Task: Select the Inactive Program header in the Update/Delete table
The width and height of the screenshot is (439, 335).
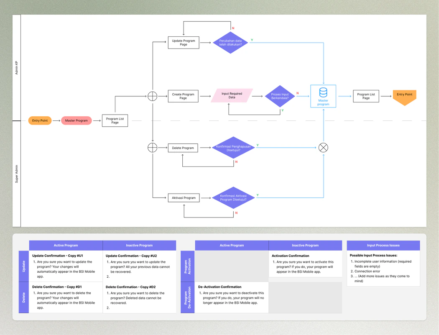Action: pyautogui.click(x=139, y=245)
